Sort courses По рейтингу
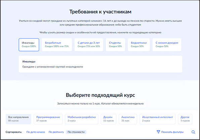Viewport: 200px width, 140px height. pyautogui.click(x=56, y=132)
